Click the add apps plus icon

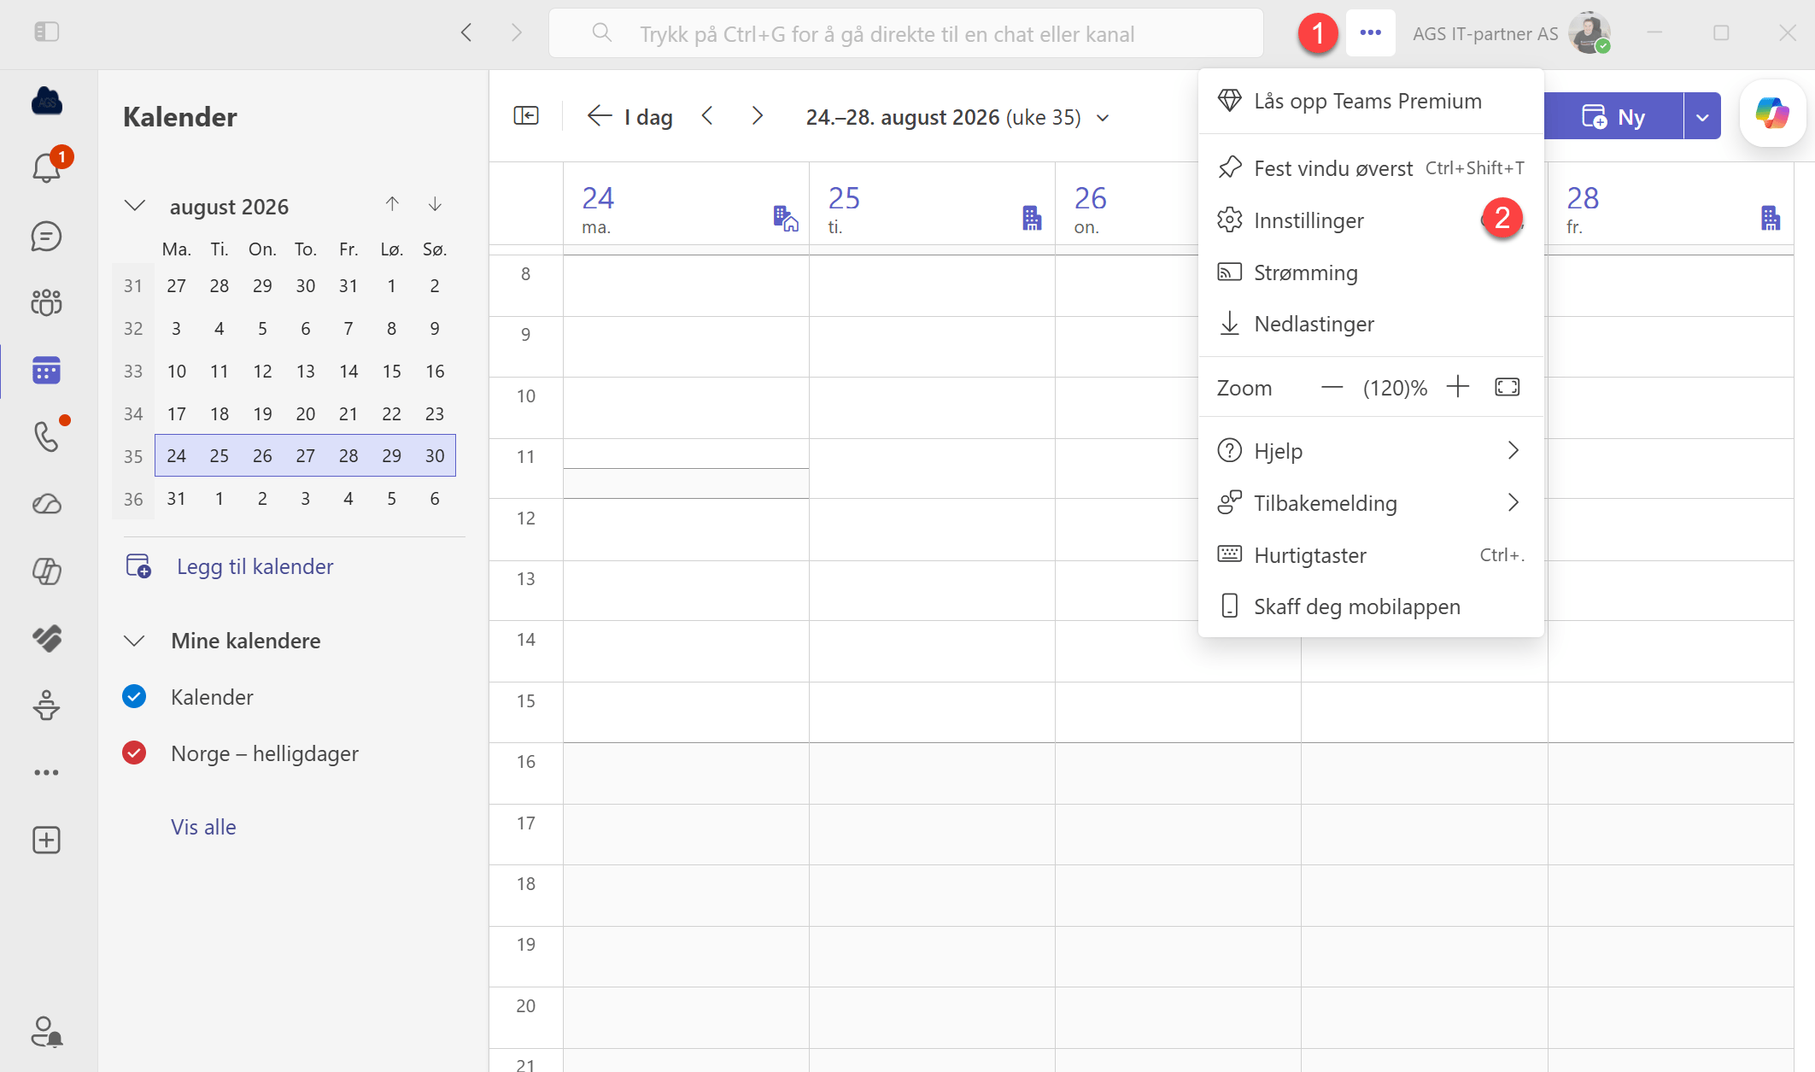46,840
